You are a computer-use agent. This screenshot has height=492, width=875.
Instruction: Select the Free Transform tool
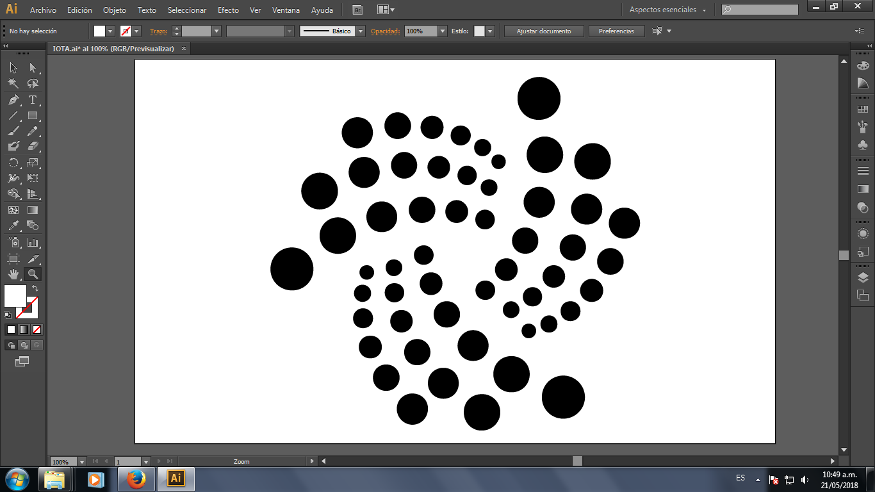tap(33, 178)
